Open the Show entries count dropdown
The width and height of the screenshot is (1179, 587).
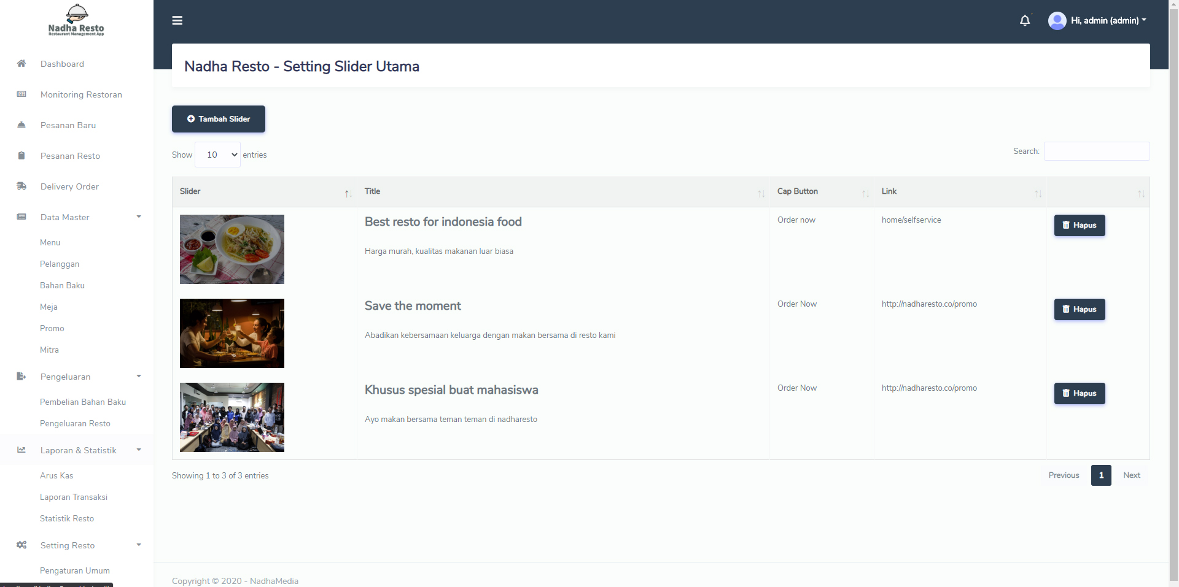tap(217, 155)
